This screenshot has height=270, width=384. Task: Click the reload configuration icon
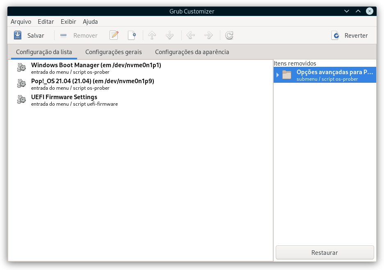coord(229,35)
